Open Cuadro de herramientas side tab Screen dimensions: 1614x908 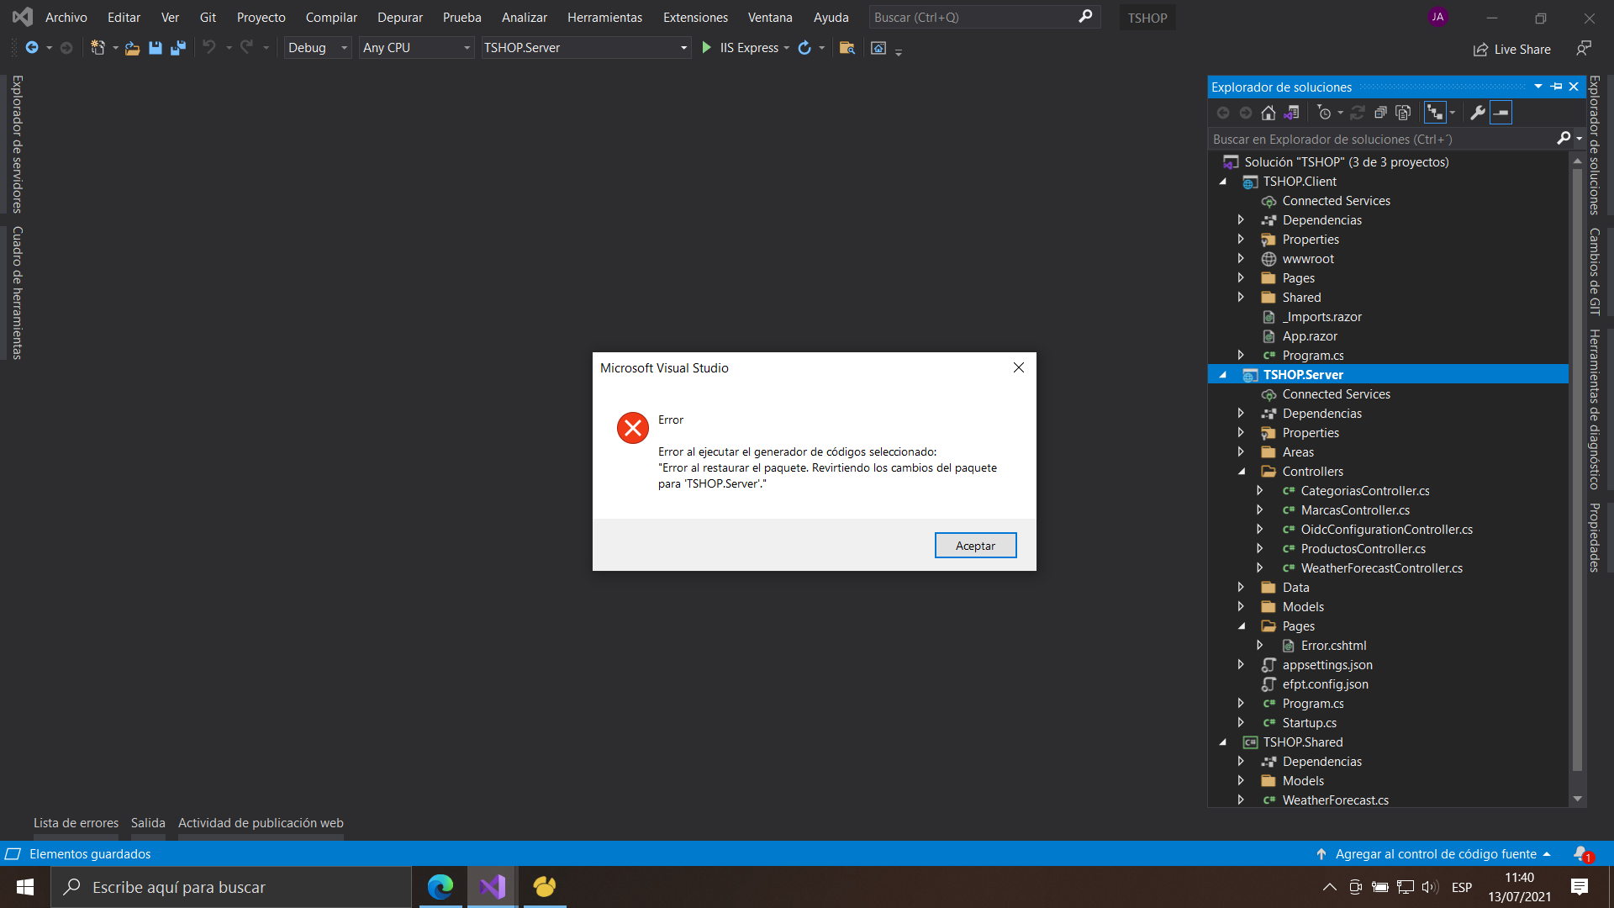17,293
